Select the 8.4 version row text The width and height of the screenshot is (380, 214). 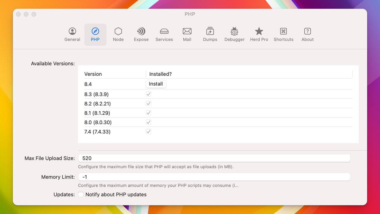pyautogui.click(x=88, y=84)
